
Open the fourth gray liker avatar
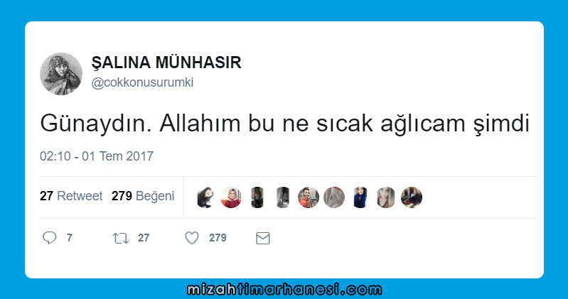click(x=282, y=197)
